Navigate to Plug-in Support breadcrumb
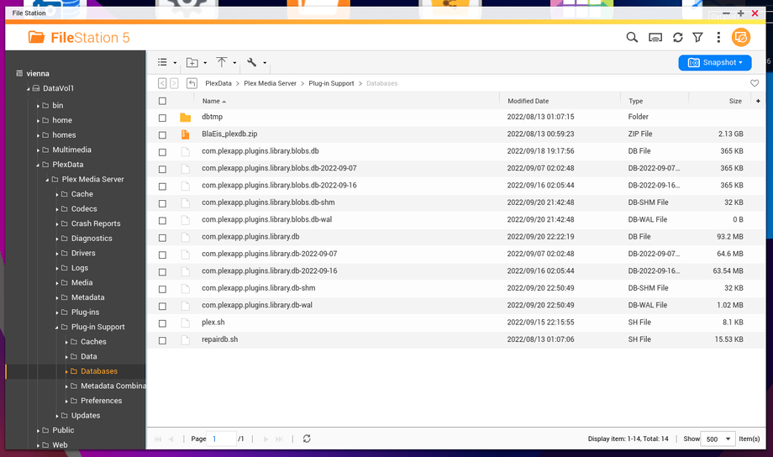Viewport: 773px width, 457px height. click(331, 83)
